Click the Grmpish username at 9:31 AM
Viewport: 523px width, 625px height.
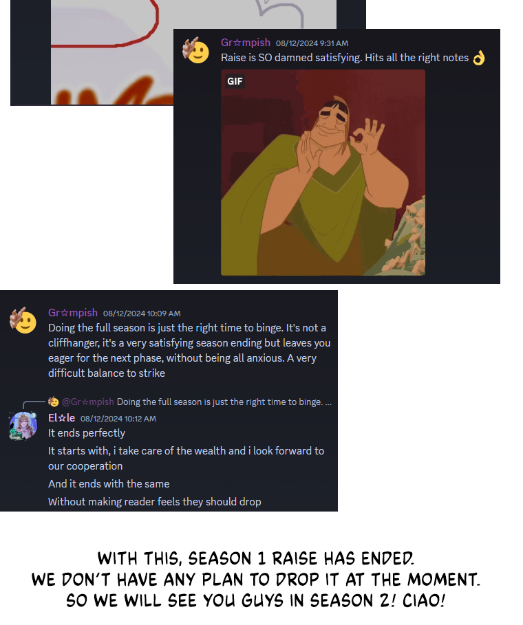tap(246, 42)
